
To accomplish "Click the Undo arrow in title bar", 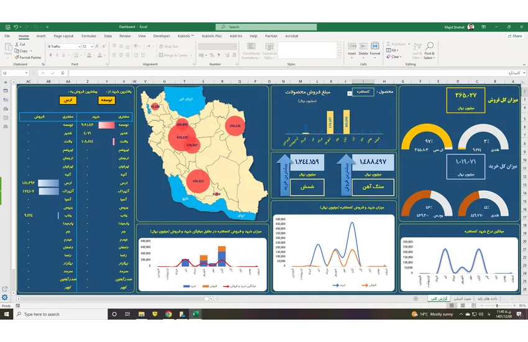I will coord(16,27).
